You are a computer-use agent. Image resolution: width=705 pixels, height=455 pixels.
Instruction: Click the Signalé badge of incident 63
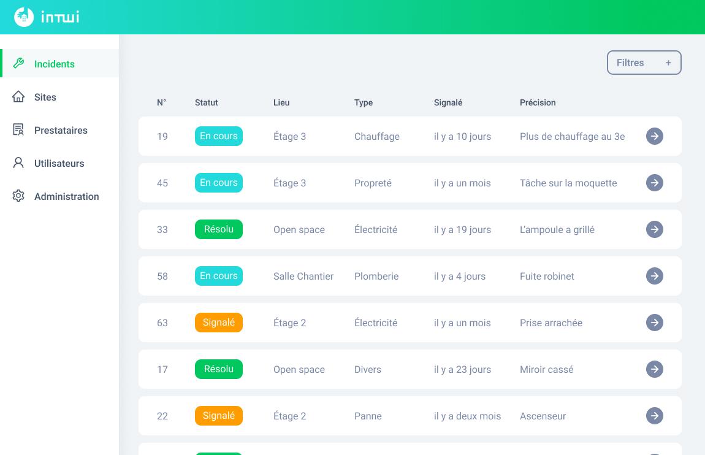coord(218,323)
